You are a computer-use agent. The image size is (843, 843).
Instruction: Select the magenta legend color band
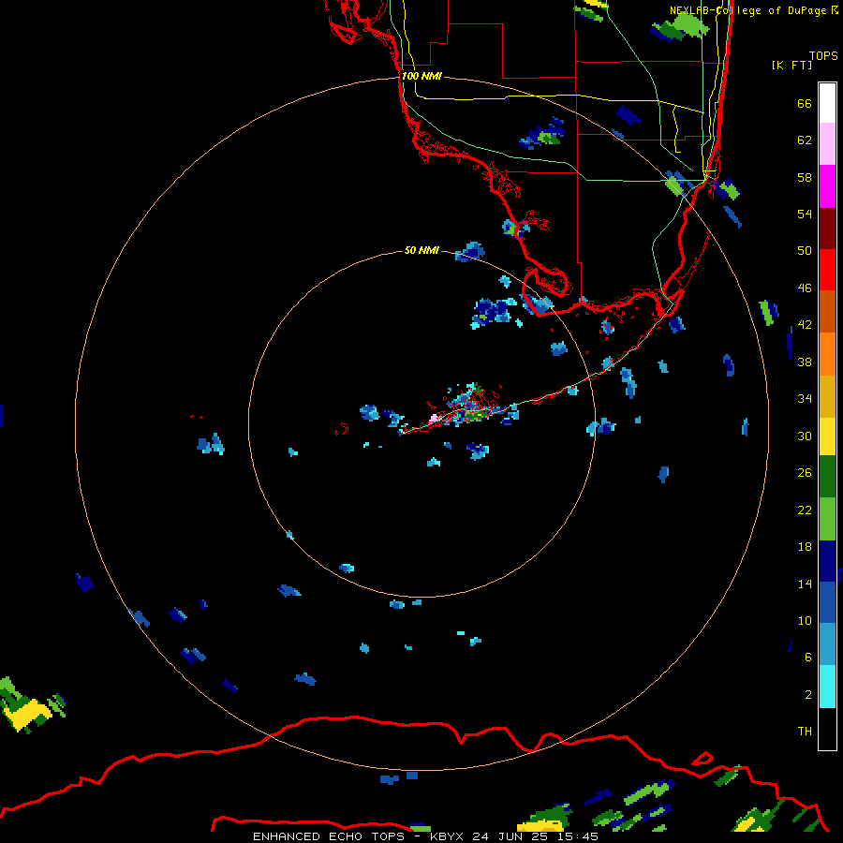point(827,186)
